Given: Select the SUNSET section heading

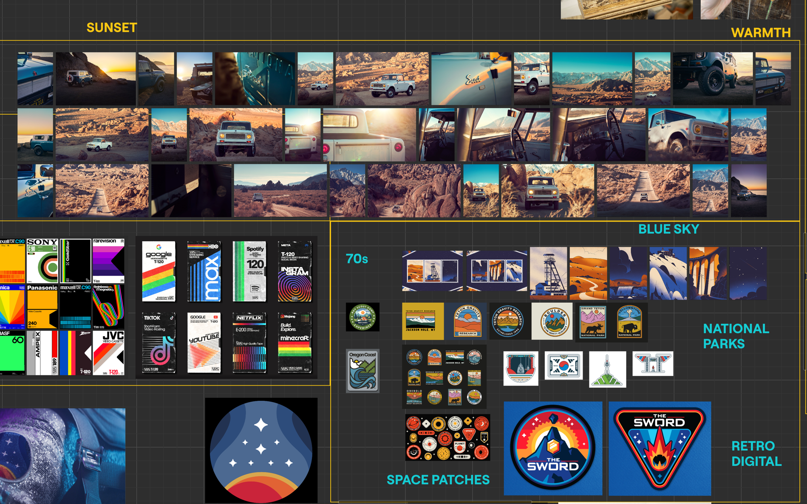Looking at the screenshot, I should pyautogui.click(x=112, y=28).
